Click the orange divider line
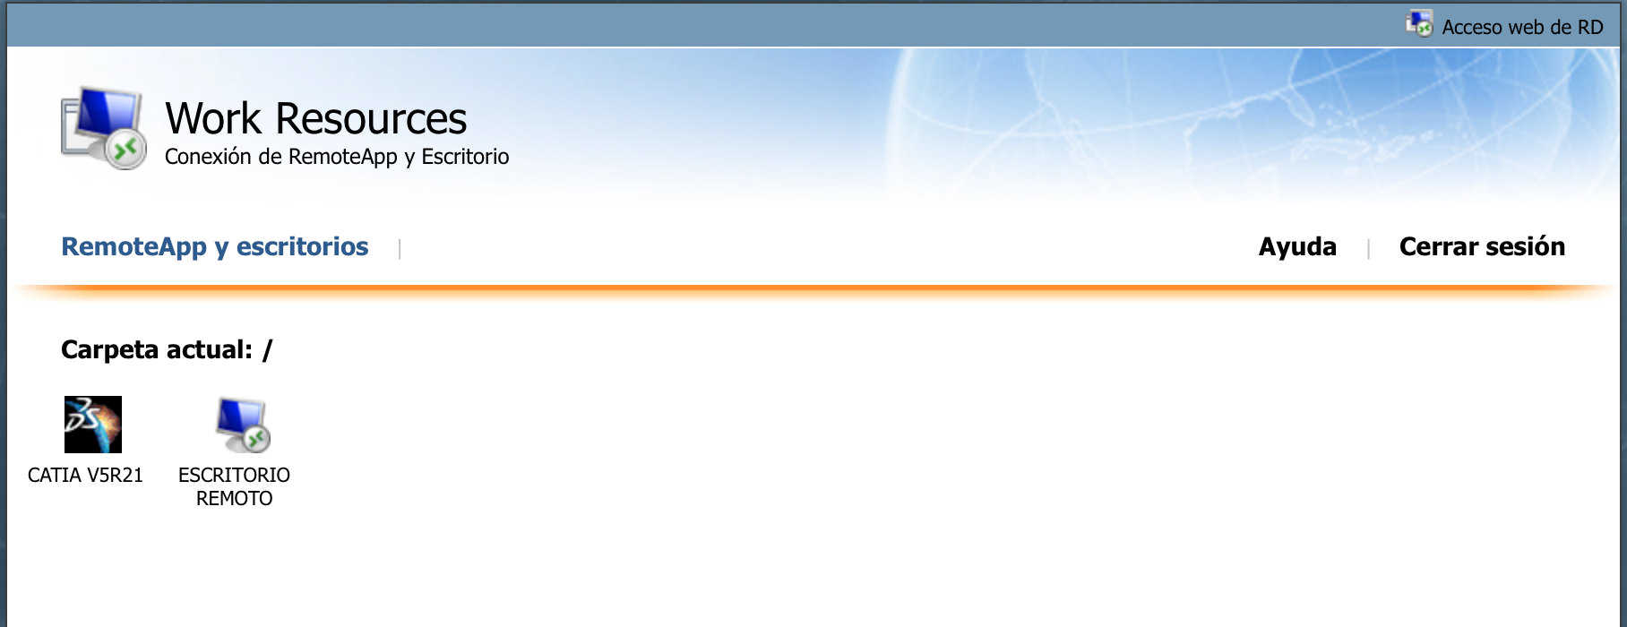The height and width of the screenshot is (627, 1627). click(813, 290)
